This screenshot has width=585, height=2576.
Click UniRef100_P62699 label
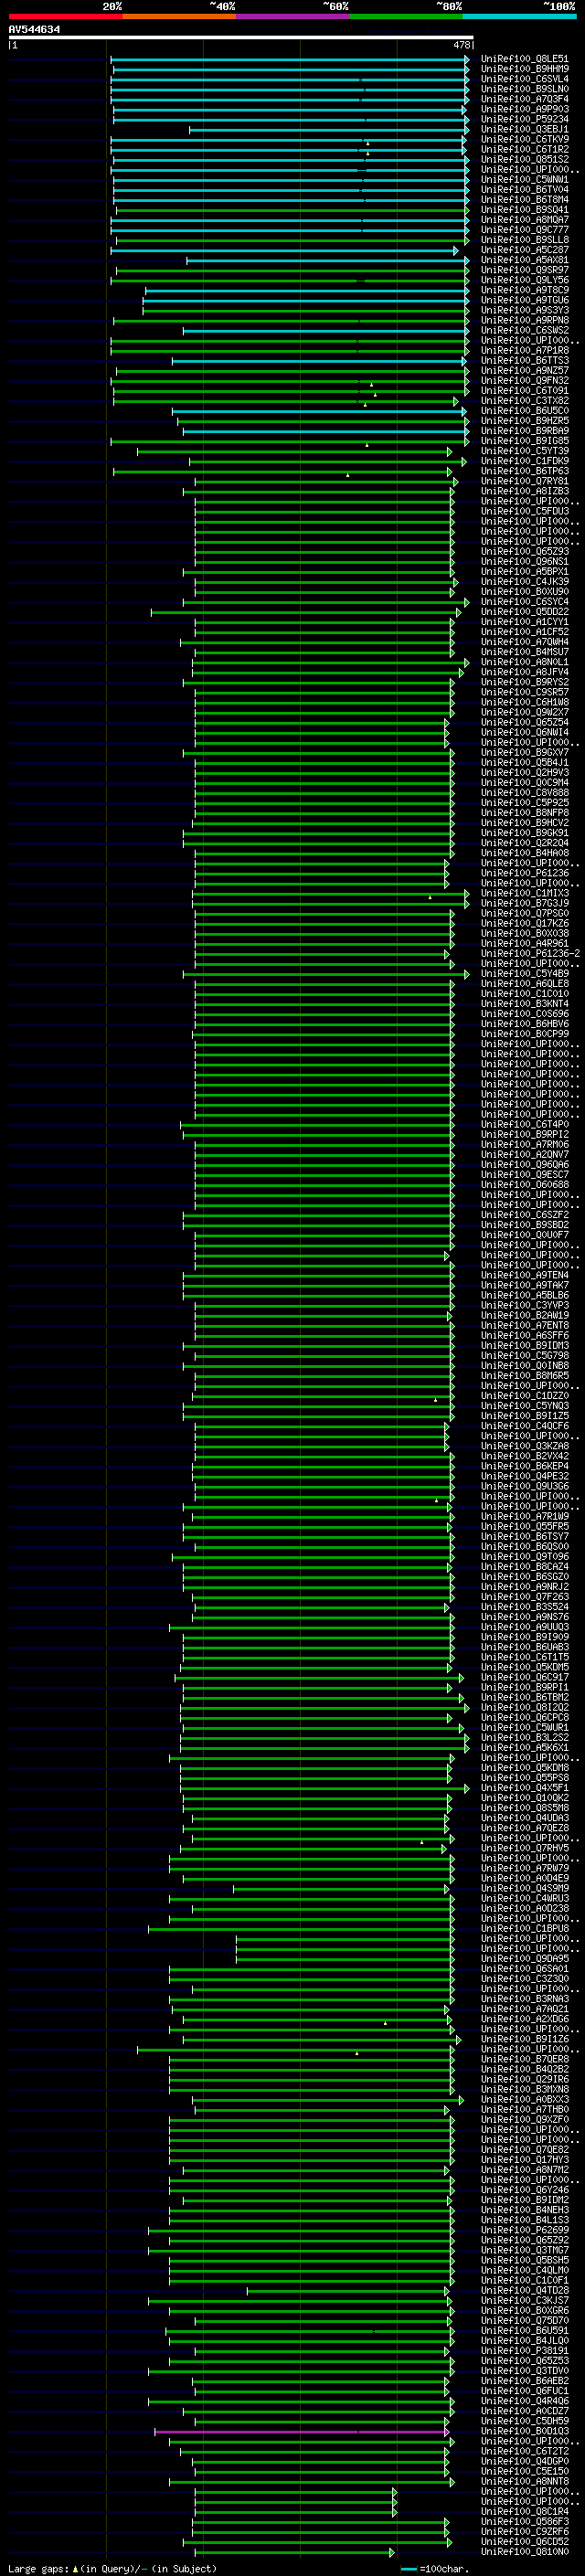click(524, 2231)
